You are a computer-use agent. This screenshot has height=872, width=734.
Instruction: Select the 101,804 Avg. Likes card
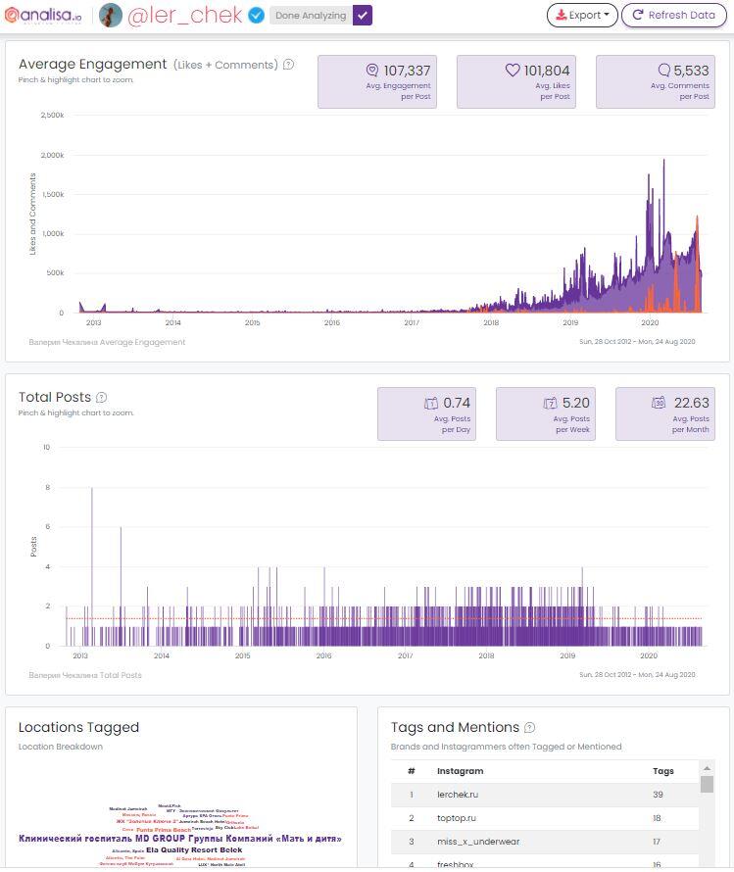(x=516, y=81)
